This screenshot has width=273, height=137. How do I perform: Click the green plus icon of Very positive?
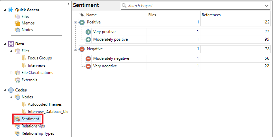click(x=88, y=32)
